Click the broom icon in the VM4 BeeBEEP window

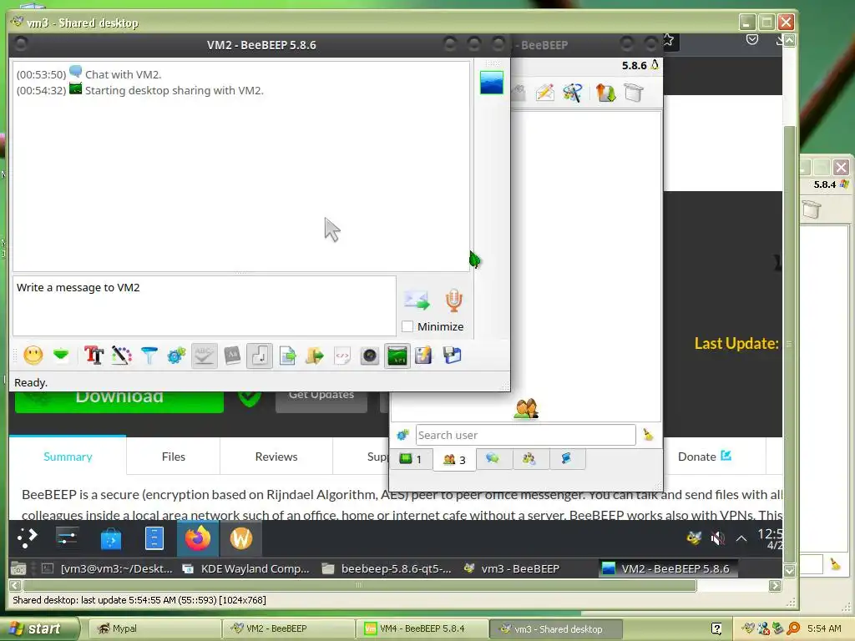[835, 563]
